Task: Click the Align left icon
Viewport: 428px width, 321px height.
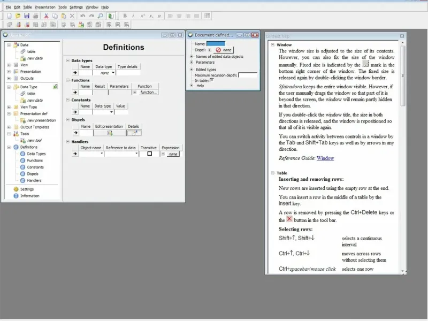Action: pos(170,16)
